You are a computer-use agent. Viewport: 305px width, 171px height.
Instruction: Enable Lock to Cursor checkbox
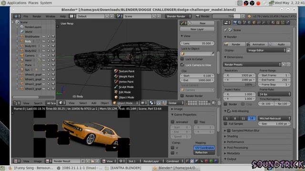(x=182, y=59)
